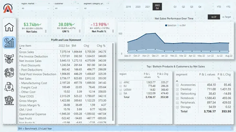The height and width of the screenshot is (132, 236).
Task: Click the company logo at top left
Action: 8,8
